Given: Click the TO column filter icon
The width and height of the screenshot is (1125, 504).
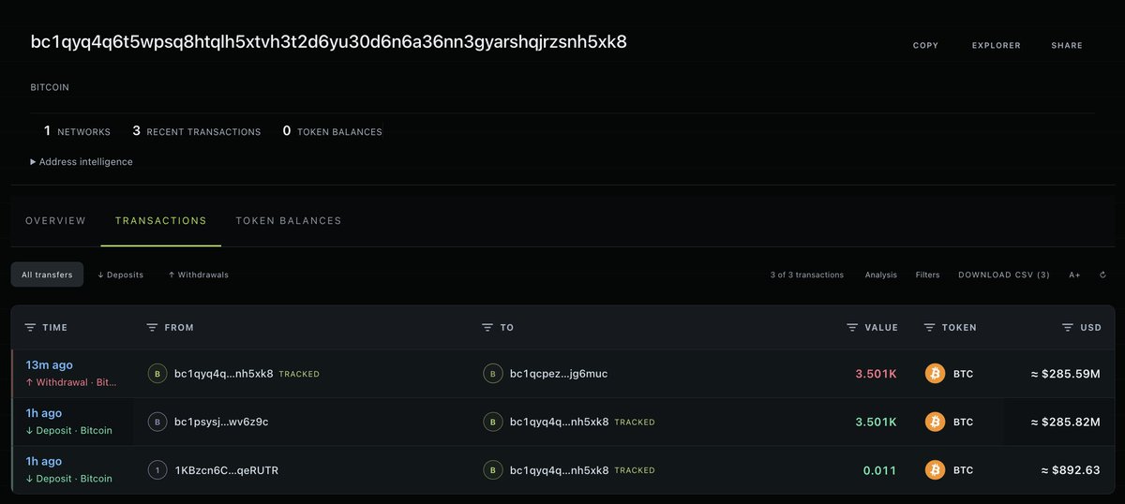Looking at the screenshot, I should tap(487, 328).
